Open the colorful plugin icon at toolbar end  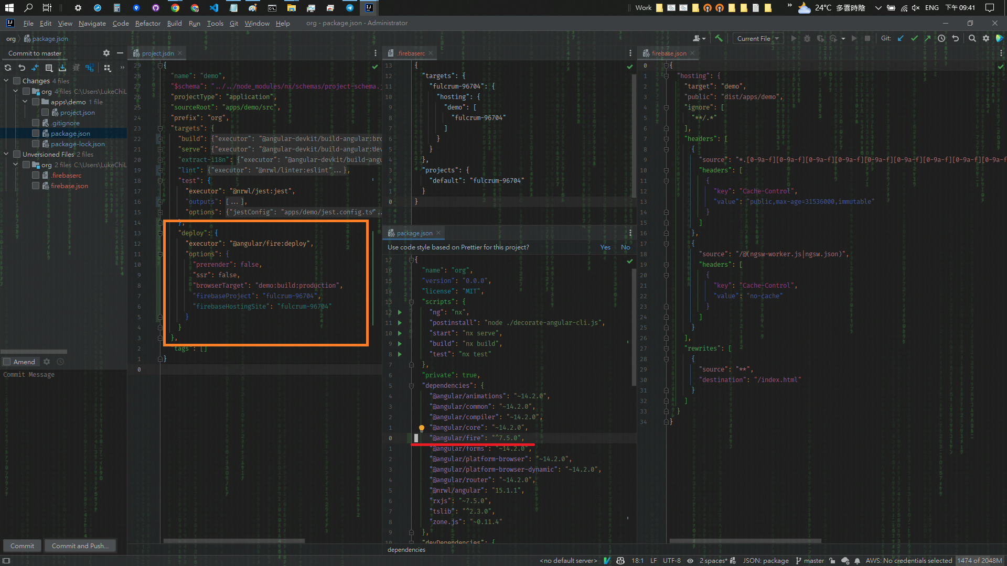point(1000,38)
